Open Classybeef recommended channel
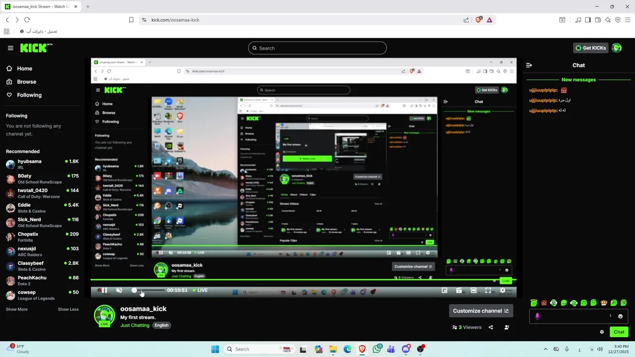Image resolution: width=635 pixels, height=357 pixels. [x=42, y=266]
